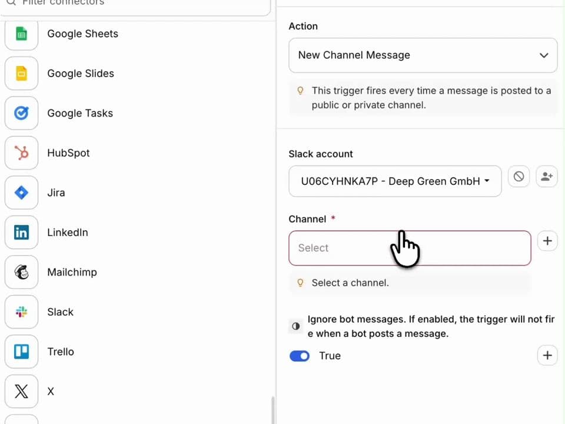Disable the Ignore bot messages toggle
Image resolution: width=565 pixels, height=424 pixels.
pos(300,356)
